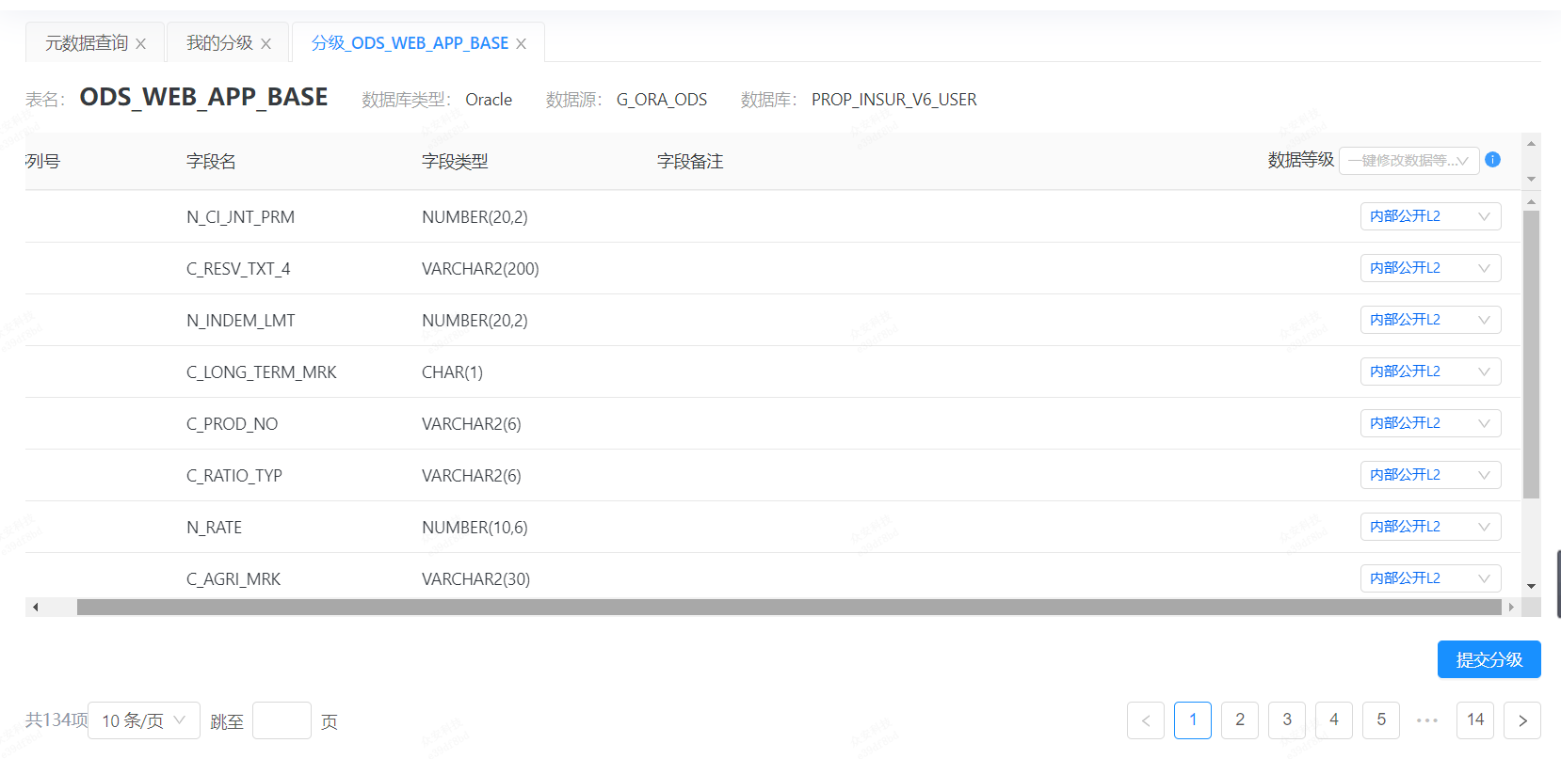Open data level dropdown for C_AGRI_MRK
1561x759 pixels.
[1430, 578]
